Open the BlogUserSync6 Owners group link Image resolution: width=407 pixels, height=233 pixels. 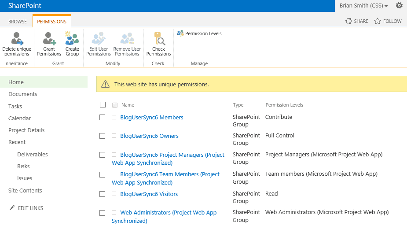149,136
